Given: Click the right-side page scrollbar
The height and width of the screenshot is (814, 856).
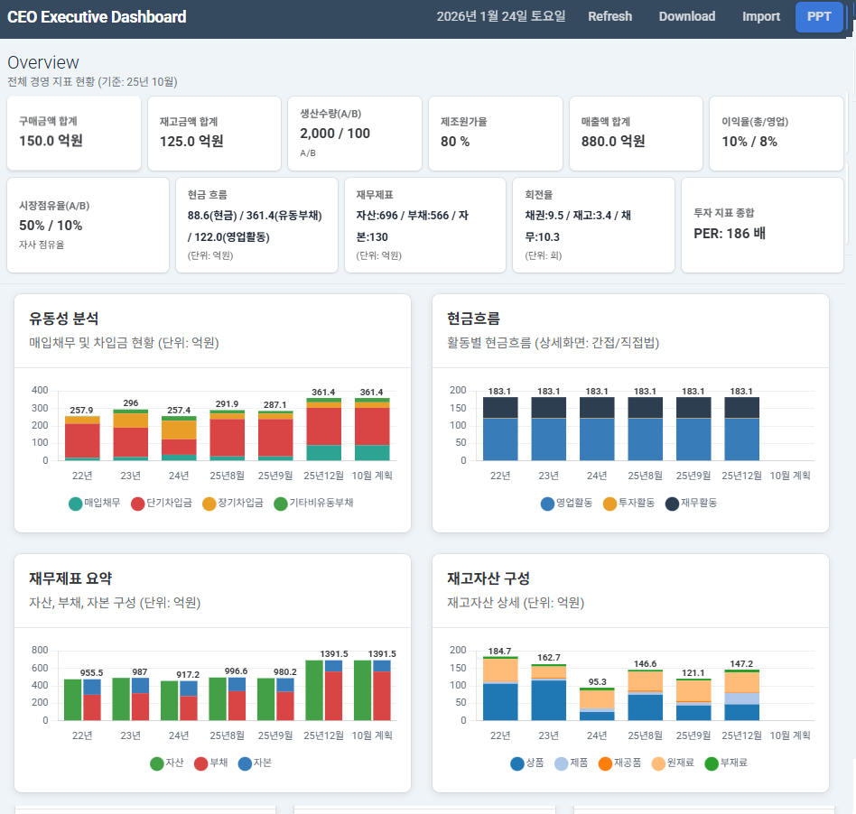Looking at the screenshot, I should (850, 406).
